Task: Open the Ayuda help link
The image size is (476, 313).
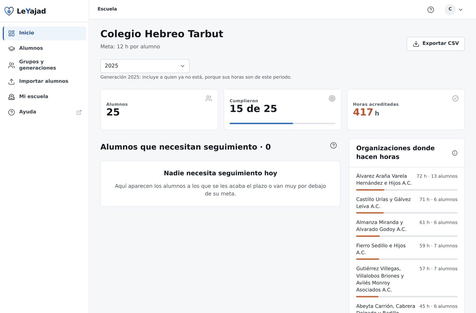Action: click(44, 112)
